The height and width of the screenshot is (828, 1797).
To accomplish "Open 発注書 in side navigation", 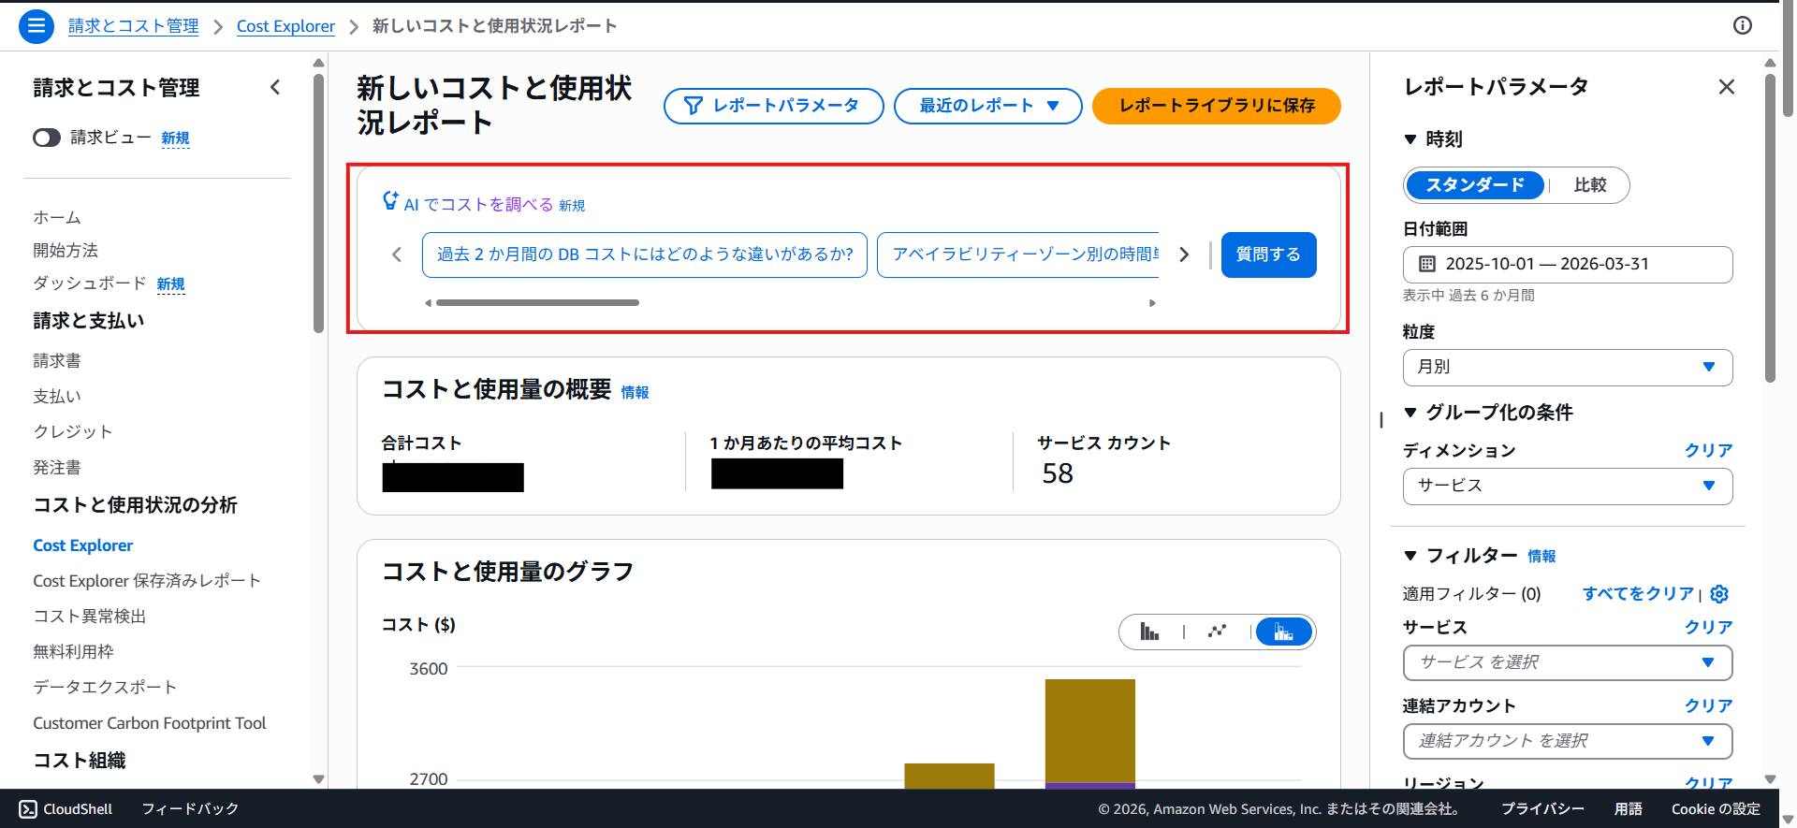I will (57, 468).
